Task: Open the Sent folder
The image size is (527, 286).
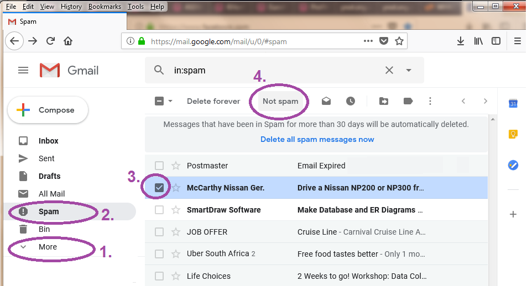Action: tap(46, 158)
